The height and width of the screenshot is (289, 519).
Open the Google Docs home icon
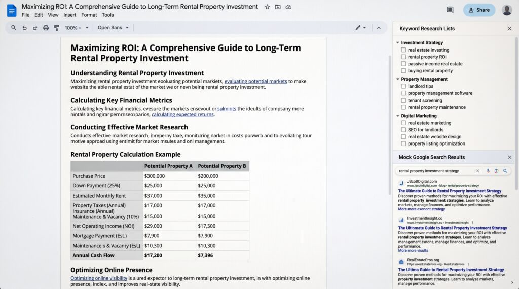tap(12, 11)
